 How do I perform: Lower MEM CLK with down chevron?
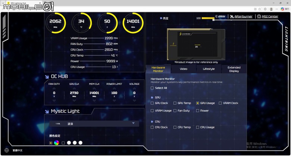coord(94,101)
